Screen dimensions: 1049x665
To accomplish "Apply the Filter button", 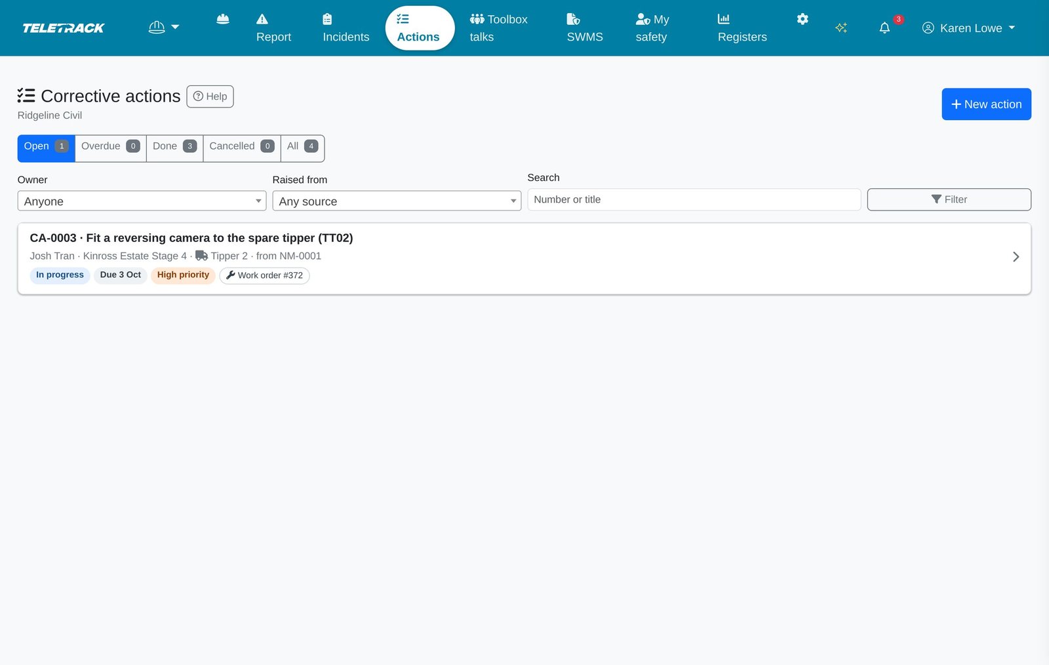I will (x=949, y=199).
